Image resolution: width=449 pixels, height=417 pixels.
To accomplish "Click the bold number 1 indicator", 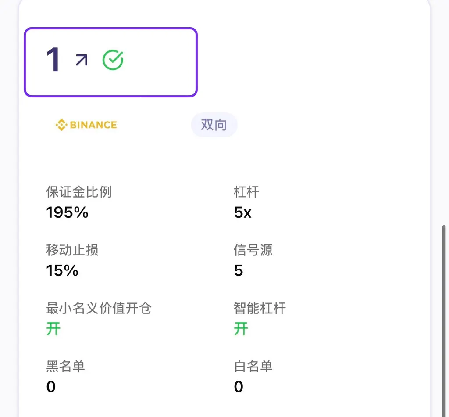I will click(52, 60).
